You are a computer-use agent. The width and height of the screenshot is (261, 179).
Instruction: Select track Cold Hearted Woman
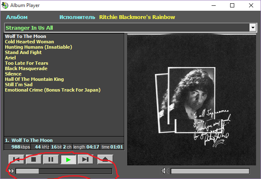pos(30,42)
